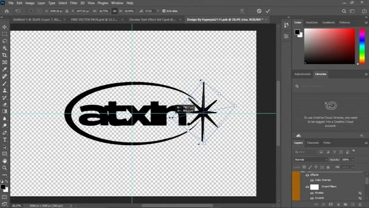Select the Move tool

point(5,27)
